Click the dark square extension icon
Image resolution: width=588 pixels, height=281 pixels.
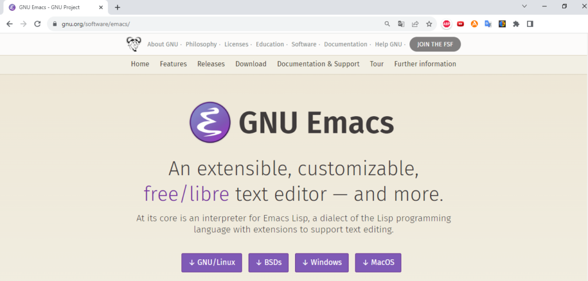(502, 24)
